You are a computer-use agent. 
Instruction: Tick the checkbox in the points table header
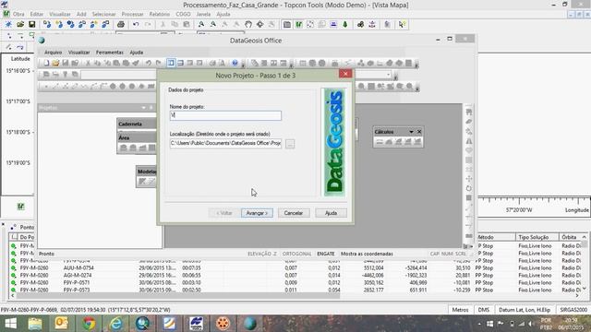click(15, 237)
